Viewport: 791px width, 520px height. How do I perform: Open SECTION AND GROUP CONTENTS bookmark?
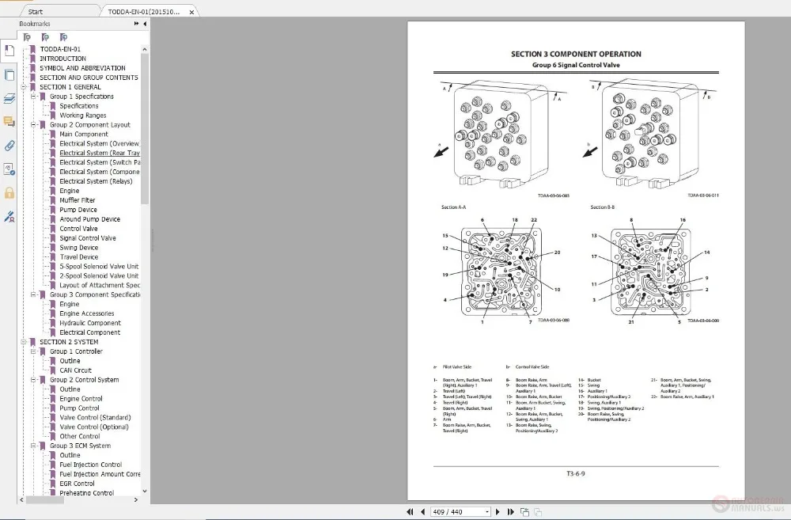click(x=89, y=78)
